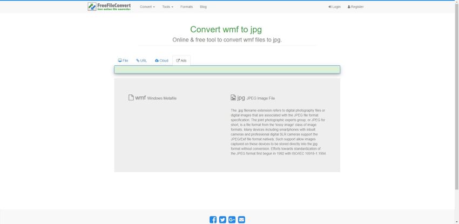Switch to the Cloud tab
The width and height of the screenshot is (459, 224).
[161, 60]
